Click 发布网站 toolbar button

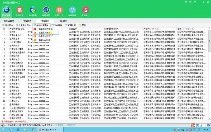57,25
